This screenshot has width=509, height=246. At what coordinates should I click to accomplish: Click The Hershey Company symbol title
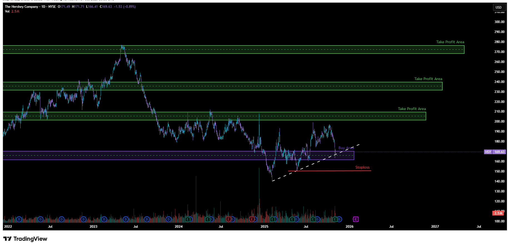pos(22,7)
